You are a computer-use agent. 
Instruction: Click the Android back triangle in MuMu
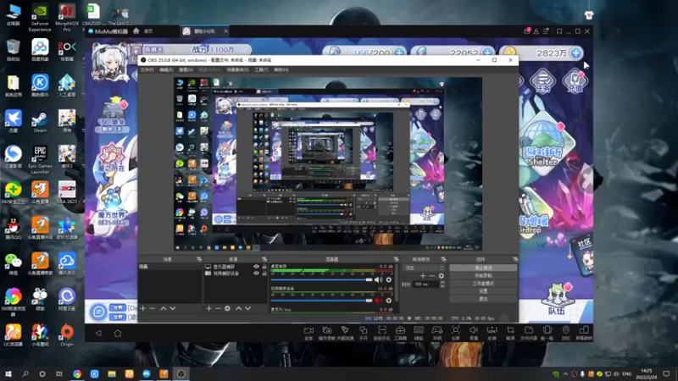(98, 333)
